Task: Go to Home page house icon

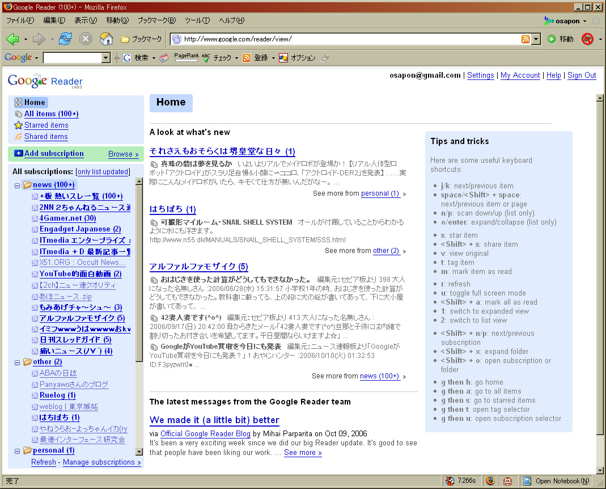Action: click(106, 39)
